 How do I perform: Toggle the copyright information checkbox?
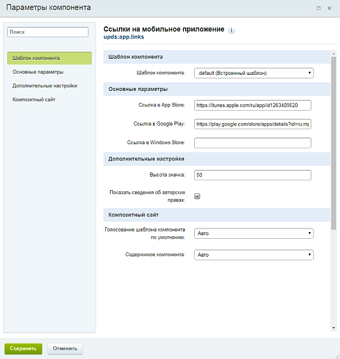(x=197, y=196)
